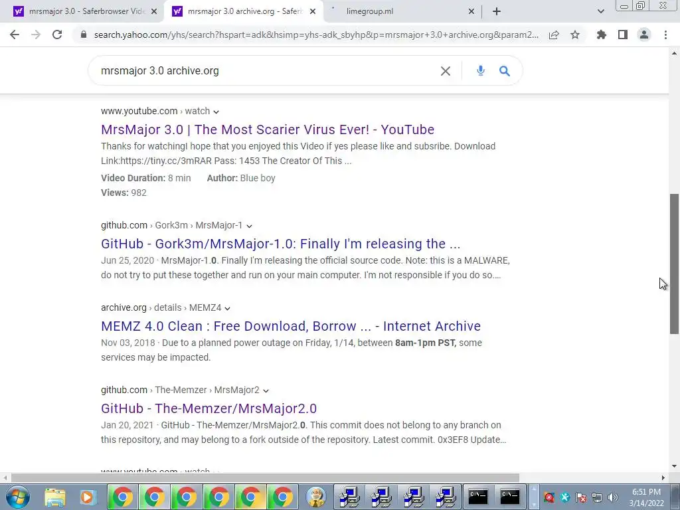
Task: Start voice search with the microphone
Action: (x=481, y=70)
